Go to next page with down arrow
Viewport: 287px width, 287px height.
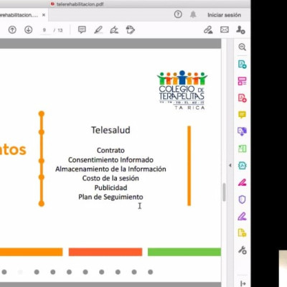[29, 30]
